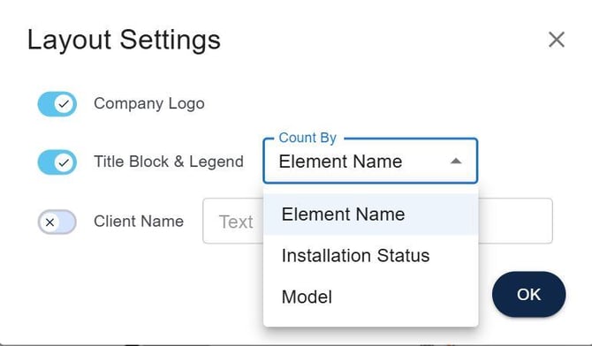Image resolution: width=592 pixels, height=346 pixels.
Task: Confirm settings with the OK button
Action: coord(528,294)
